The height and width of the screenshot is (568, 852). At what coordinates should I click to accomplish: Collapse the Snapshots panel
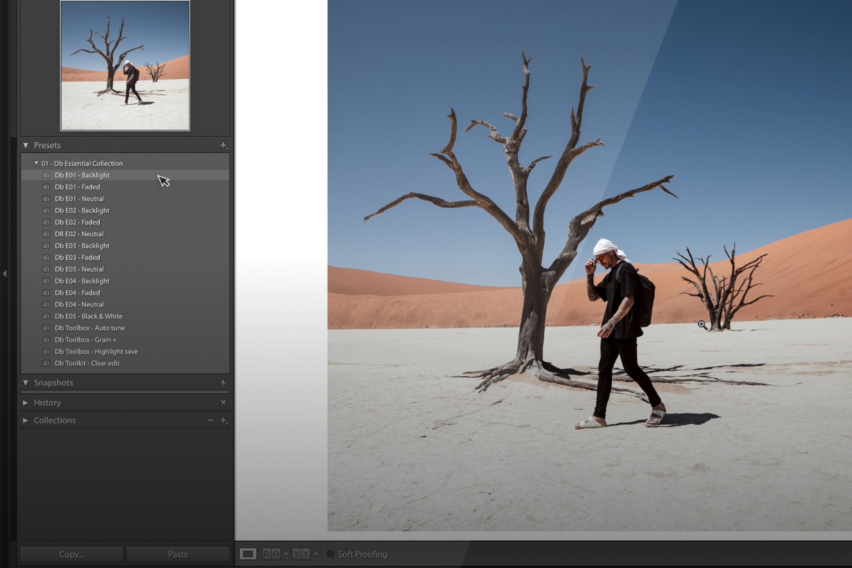point(25,383)
